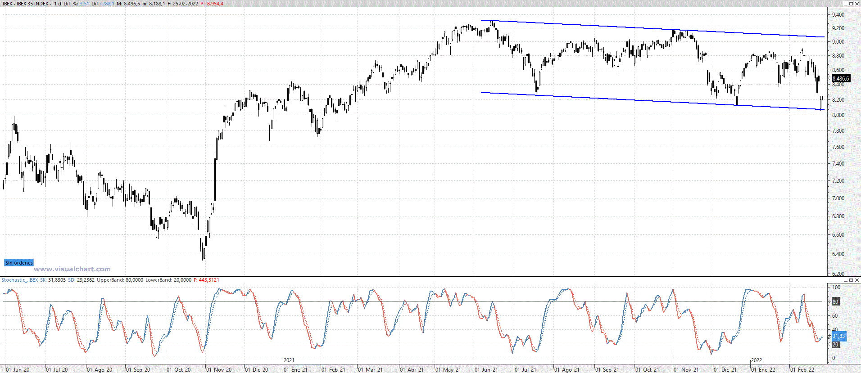Close the IBEX 35 price chart panel
861x373 pixels.
857,4
